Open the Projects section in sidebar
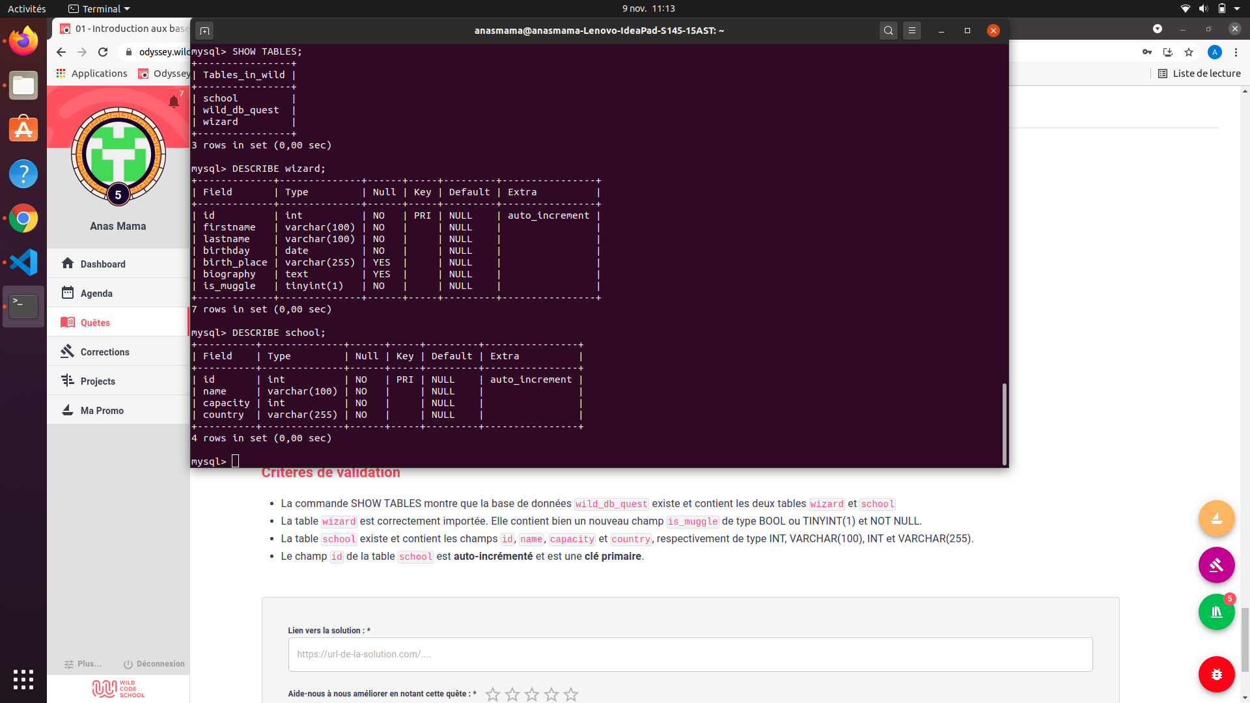Viewport: 1250px width, 703px height. (x=97, y=380)
